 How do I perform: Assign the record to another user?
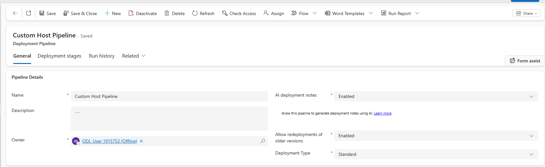tap(274, 13)
